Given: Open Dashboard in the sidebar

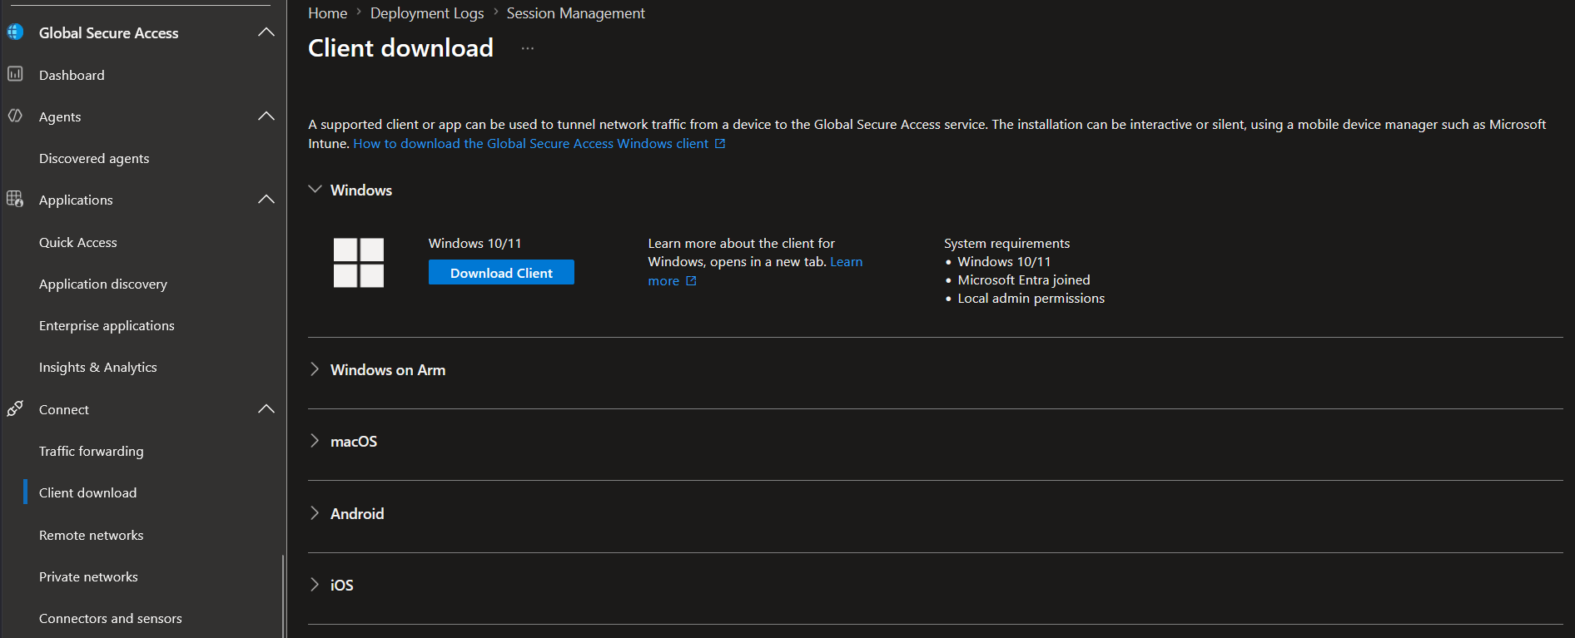Looking at the screenshot, I should (72, 75).
